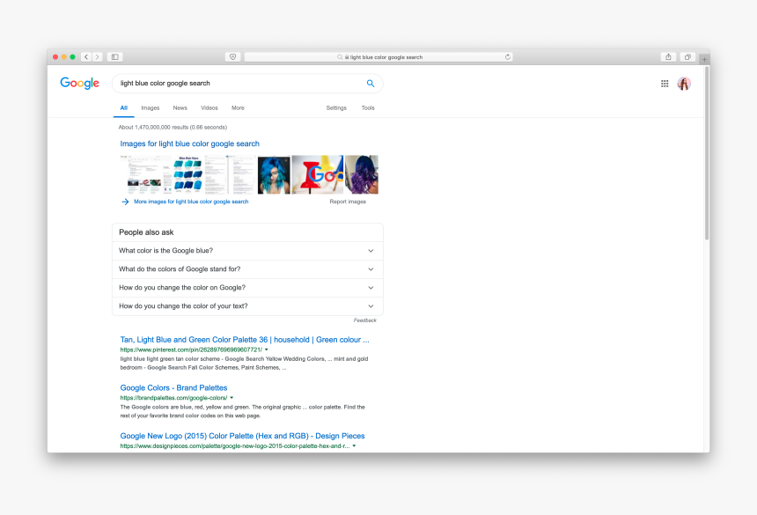Open the red pushpin Google logo thumbnail
This screenshot has height=515, width=757.
click(x=317, y=174)
